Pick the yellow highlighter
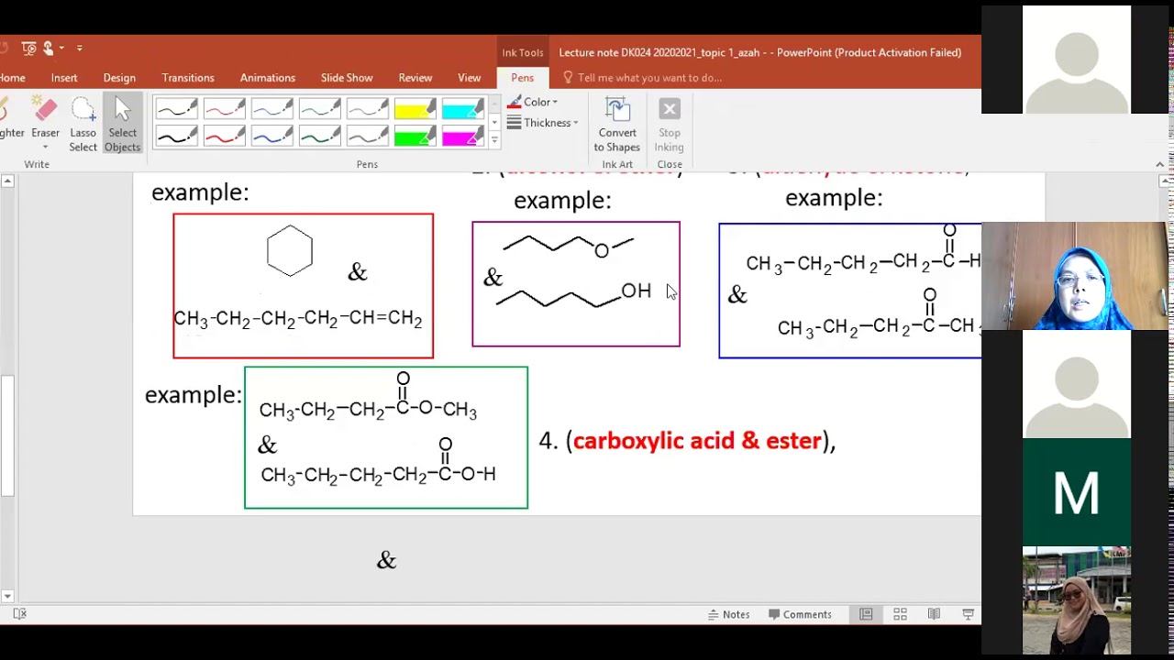Image resolution: width=1174 pixels, height=660 pixels. click(415, 110)
